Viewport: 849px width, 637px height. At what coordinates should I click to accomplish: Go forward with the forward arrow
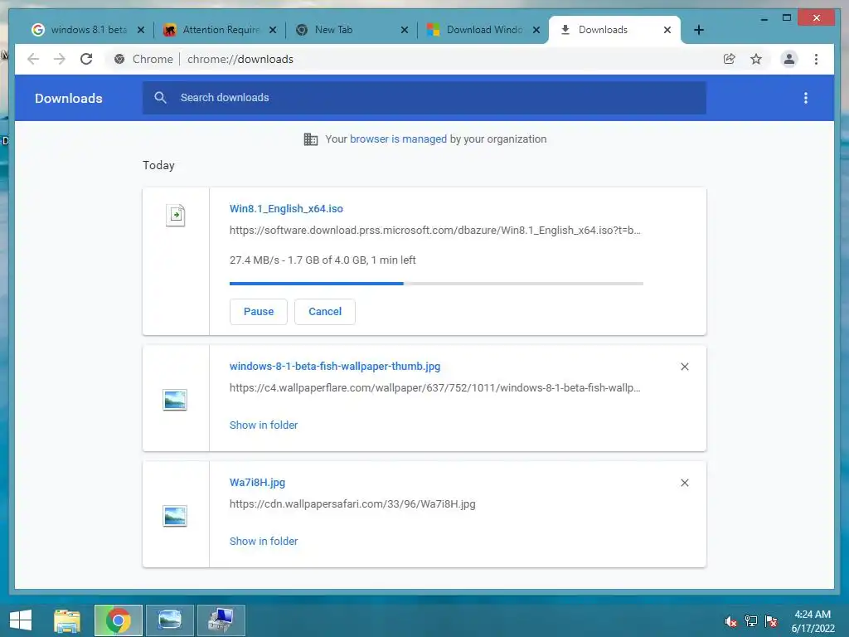point(60,59)
